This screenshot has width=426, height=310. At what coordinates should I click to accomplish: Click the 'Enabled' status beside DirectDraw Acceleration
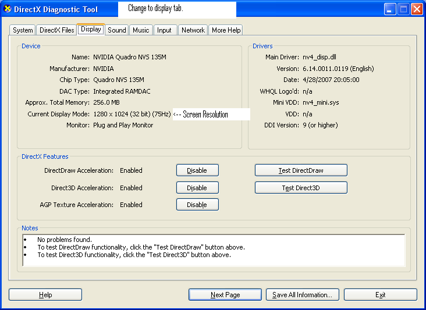coord(131,170)
